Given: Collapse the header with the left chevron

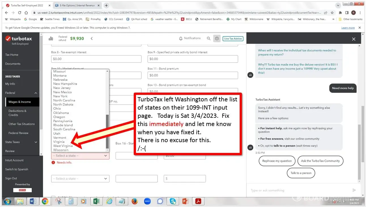Looking at the screenshot, I should (x=91, y=39).
